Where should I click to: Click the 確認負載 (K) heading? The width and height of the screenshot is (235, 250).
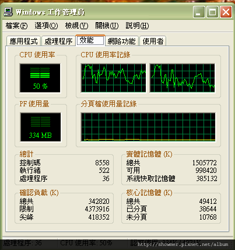point(39,193)
